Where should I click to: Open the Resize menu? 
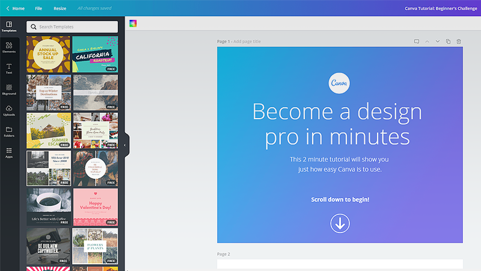[x=60, y=8]
